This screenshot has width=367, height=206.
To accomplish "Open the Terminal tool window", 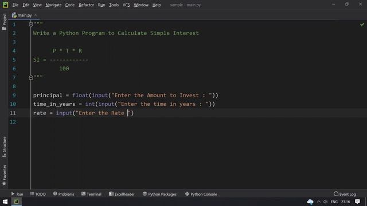I will [91, 194].
